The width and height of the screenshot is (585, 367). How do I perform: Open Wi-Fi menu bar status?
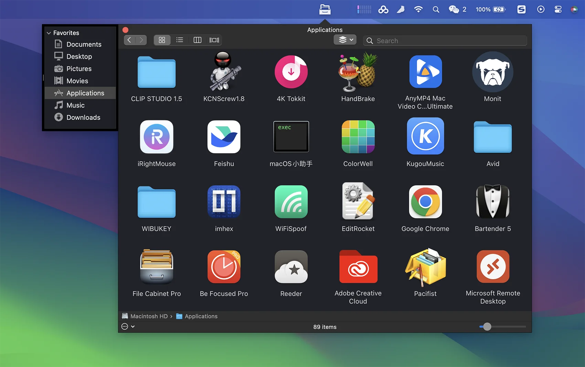click(418, 9)
